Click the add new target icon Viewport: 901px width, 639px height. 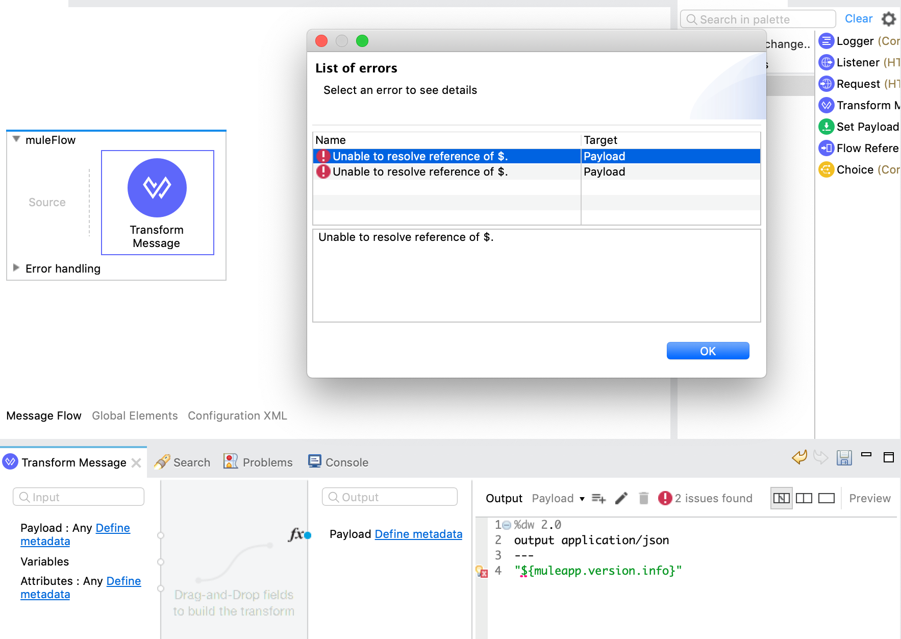coord(598,498)
